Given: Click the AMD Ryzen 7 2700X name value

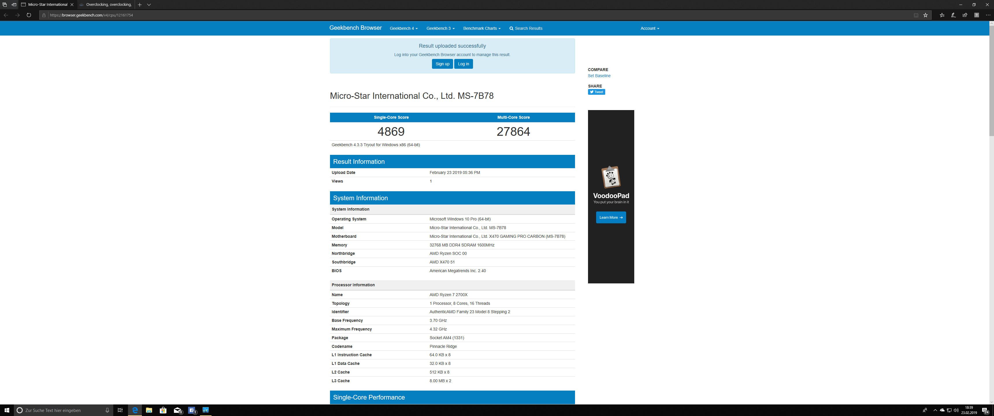Looking at the screenshot, I should pos(448,295).
